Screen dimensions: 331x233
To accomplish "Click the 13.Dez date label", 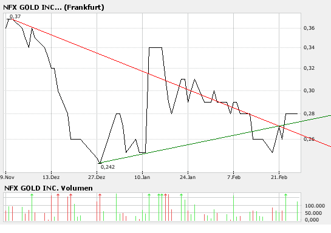I will 51,177.
